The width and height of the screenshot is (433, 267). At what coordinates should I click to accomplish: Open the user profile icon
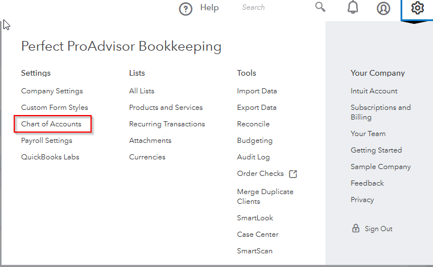[383, 9]
